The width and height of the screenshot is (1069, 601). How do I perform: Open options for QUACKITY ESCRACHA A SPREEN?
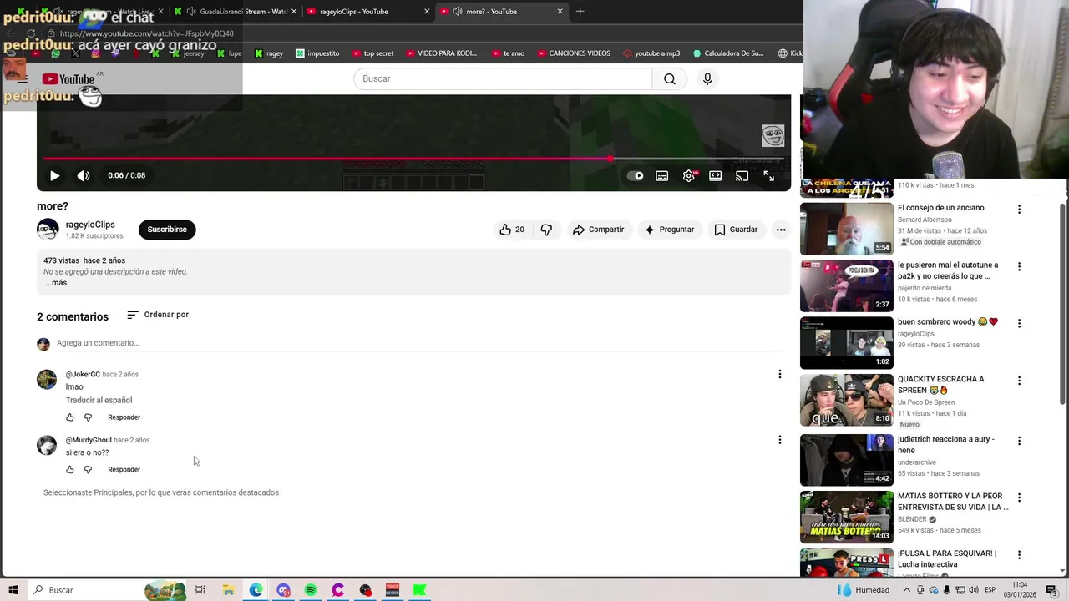pyautogui.click(x=1019, y=381)
